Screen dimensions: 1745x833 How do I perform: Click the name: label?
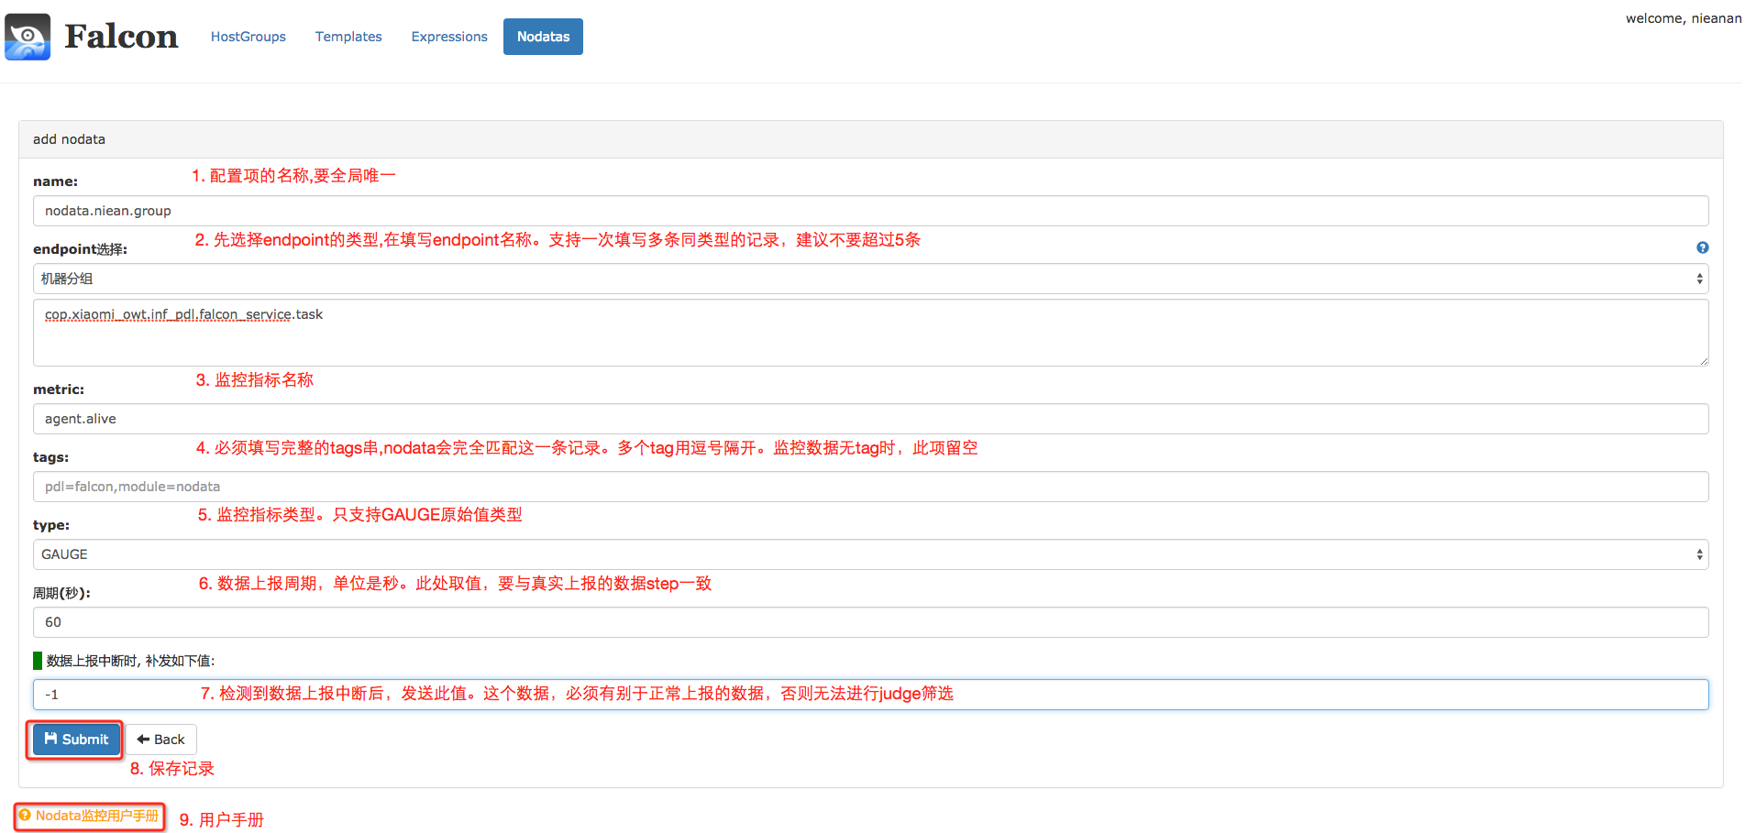pos(55,181)
